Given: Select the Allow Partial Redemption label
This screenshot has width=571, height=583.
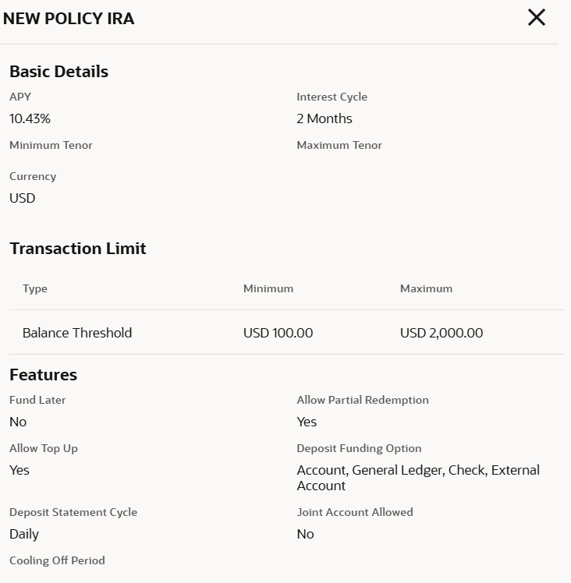Looking at the screenshot, I should pyautogui.click(x=363, y=400).
